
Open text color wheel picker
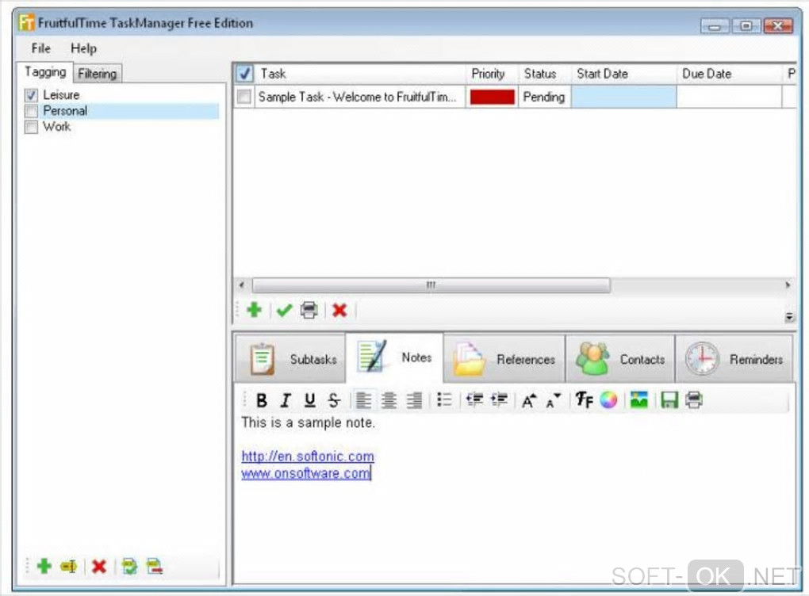pos(609,400)
